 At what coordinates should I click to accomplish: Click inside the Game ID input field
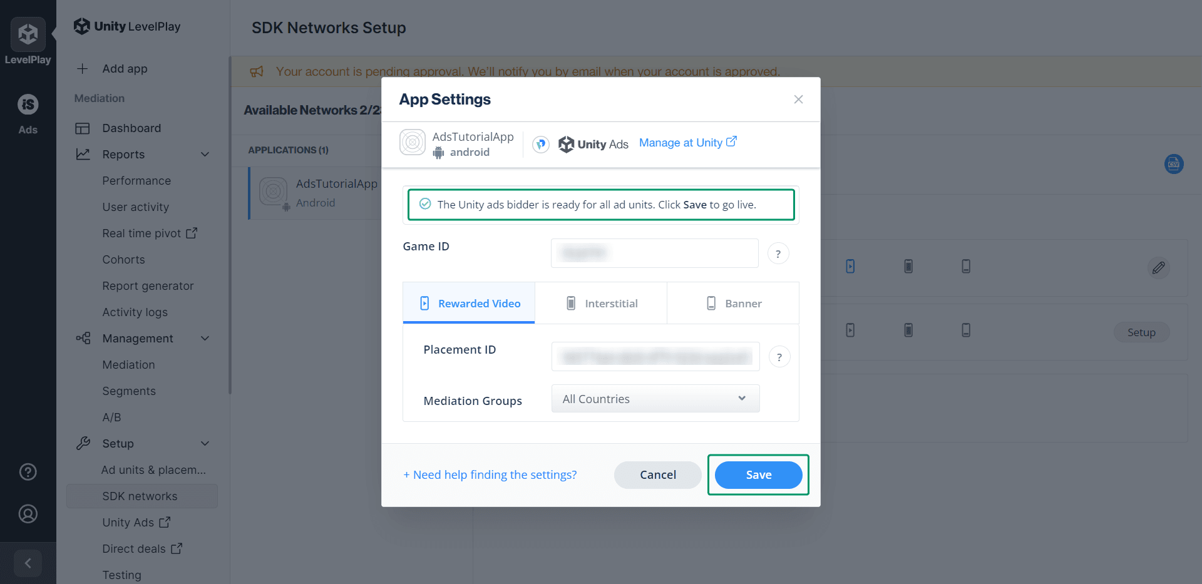coord(654,253)
